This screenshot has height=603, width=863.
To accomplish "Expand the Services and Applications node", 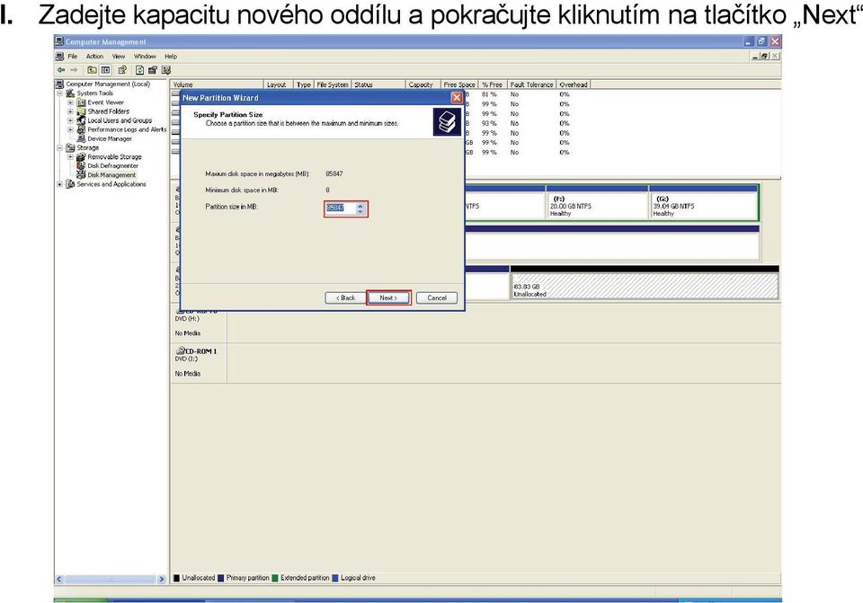I will pyautogui.click(x=60, y=184).
